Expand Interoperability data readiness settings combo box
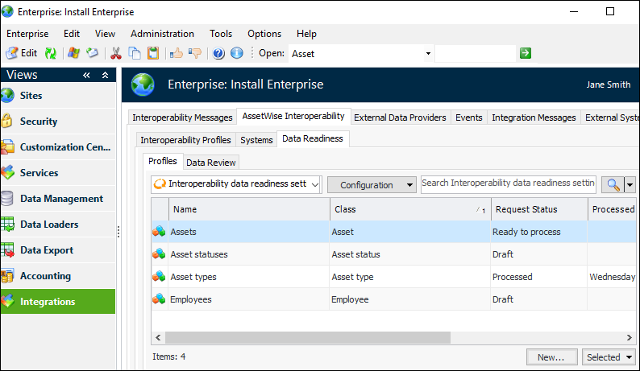 315,184
